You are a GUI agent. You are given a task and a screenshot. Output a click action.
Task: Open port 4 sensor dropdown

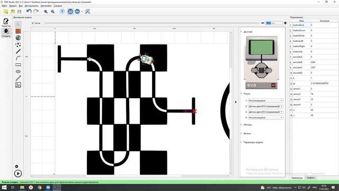(x=265, y=117)
